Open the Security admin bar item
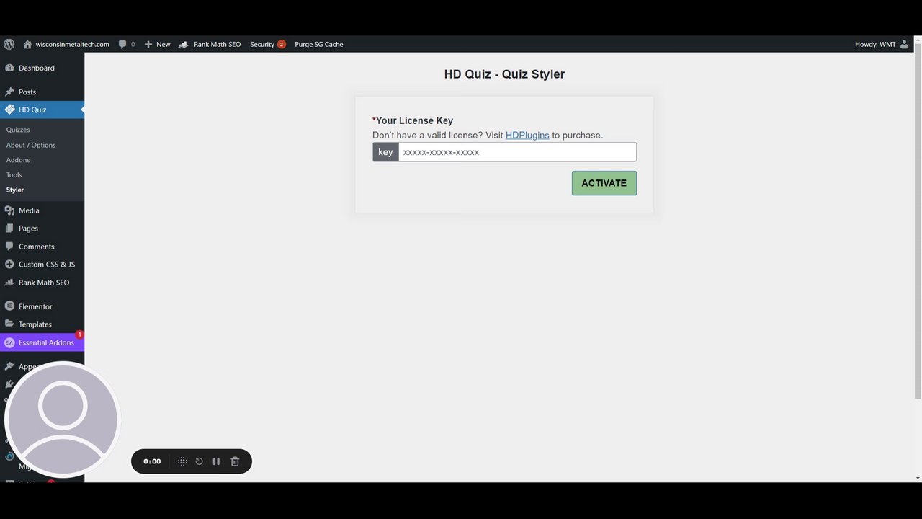This screenshot has height=519, width=922. coord(262,44)
